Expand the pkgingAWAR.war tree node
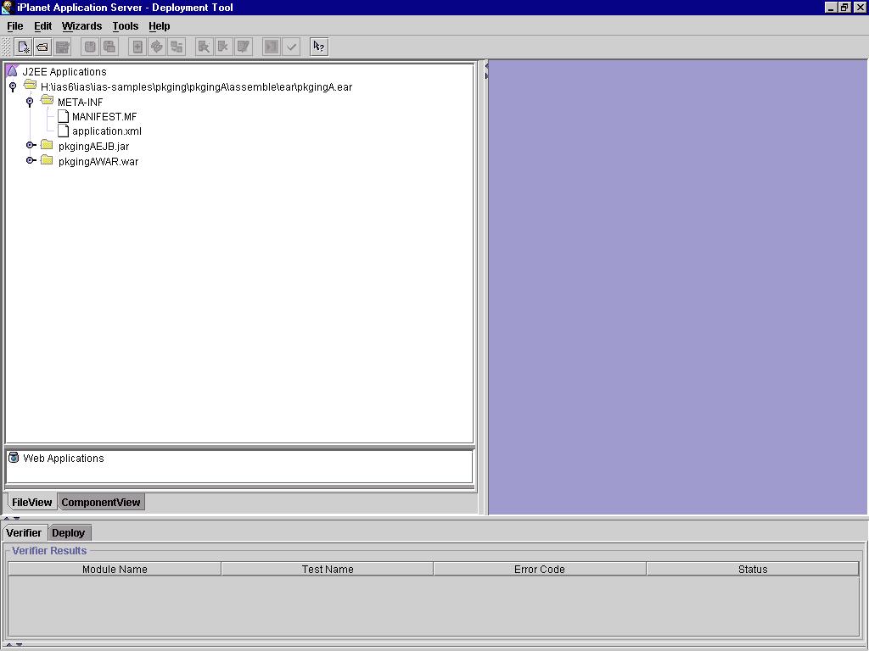This screenshot has height=651, width=869. [x=31, y=160]
